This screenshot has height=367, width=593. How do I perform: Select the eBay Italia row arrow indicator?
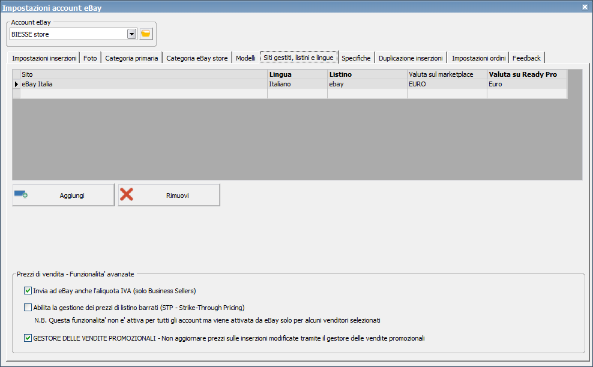pyautogui.click(x=16, y=84)
